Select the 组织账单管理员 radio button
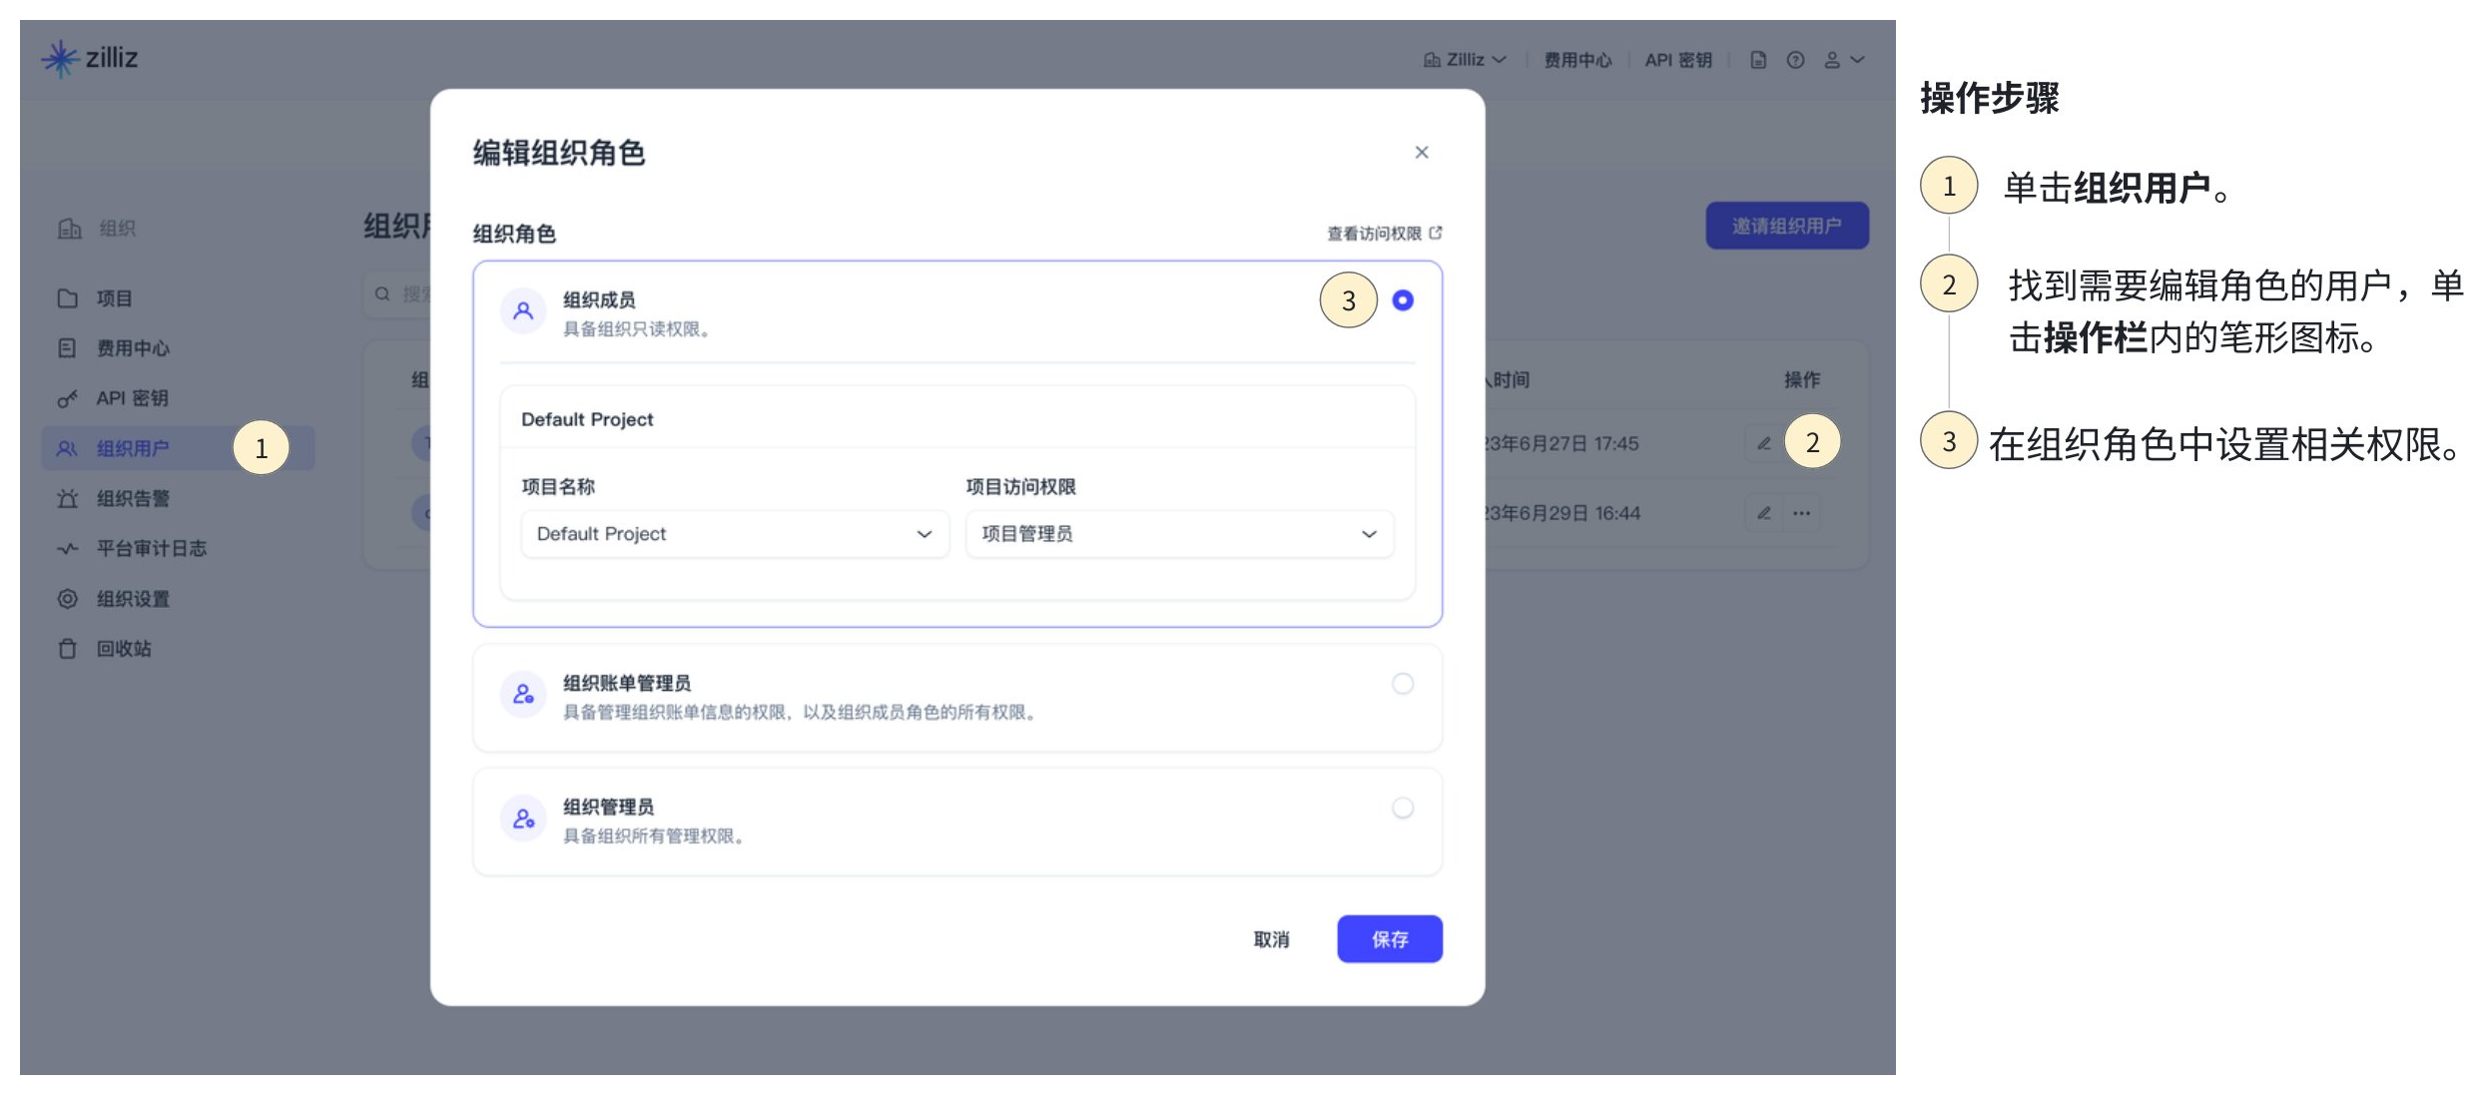 coord(1403,684)
